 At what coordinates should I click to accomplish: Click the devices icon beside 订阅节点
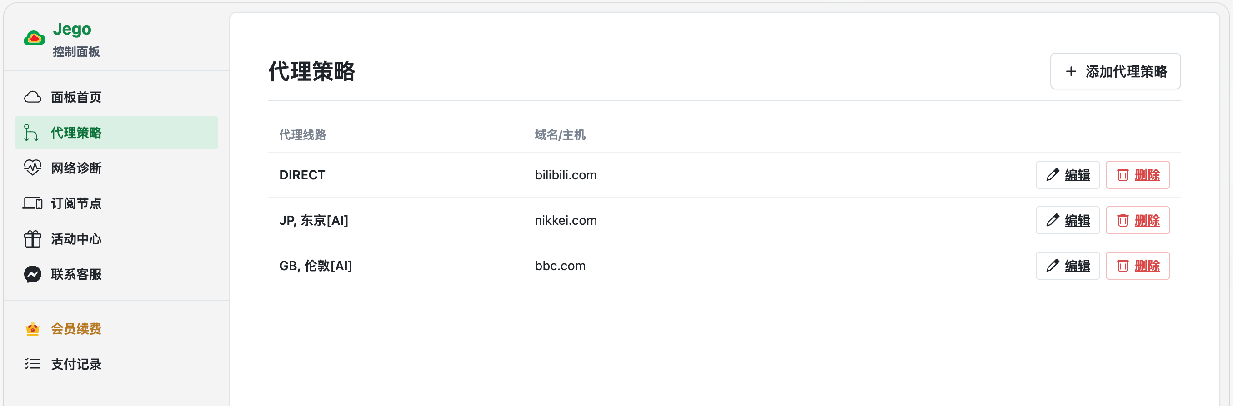(x=33, y=203)
